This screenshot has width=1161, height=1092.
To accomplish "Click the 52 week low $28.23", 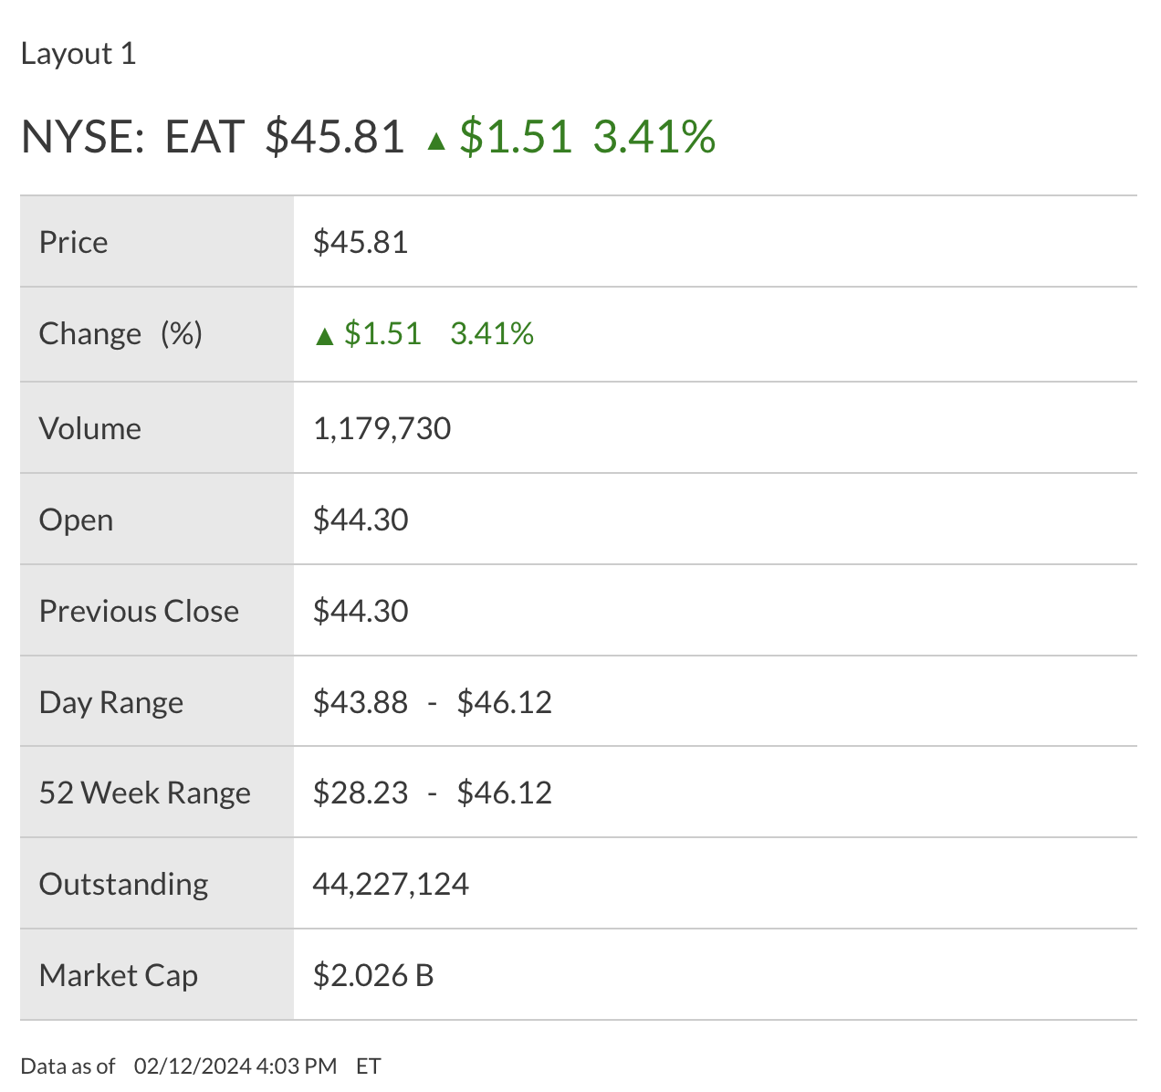I will tap(361, 793).
